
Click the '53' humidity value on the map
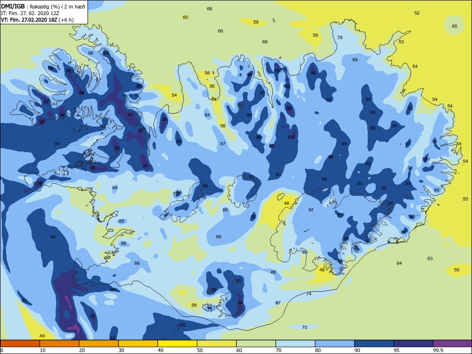pos(401,42)
